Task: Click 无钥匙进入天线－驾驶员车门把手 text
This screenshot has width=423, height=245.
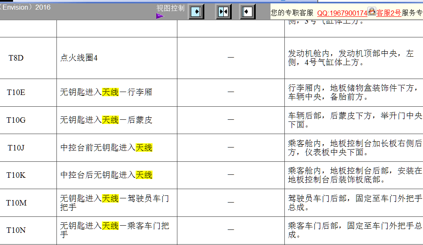Action: click(x=114, y=203)
